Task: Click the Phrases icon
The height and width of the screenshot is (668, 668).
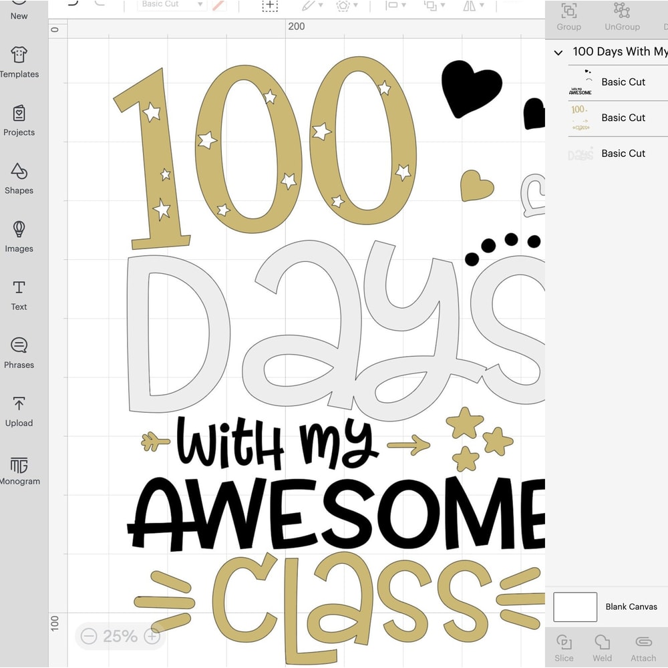Action: 19,353
